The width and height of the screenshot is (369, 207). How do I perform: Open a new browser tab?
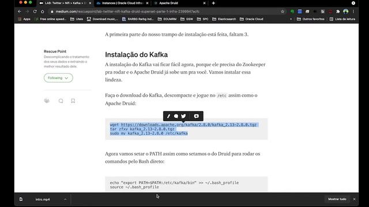pos(213,3)
